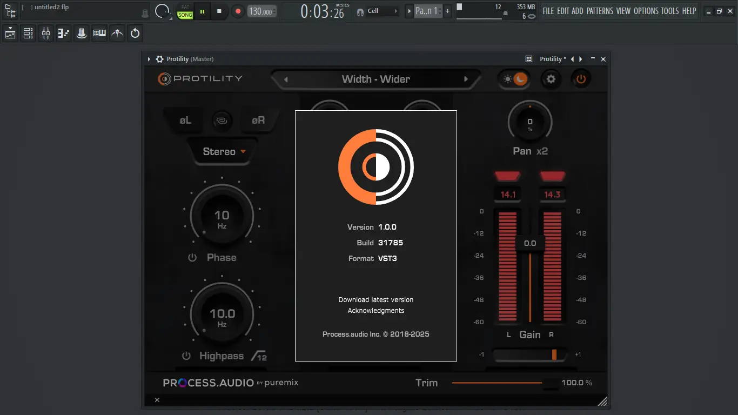Click the horizontal -1 to +1 balance slider
The image size is (738, 415).
530,354
